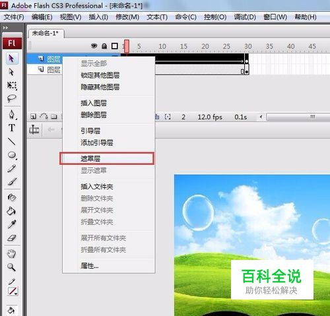330x316 pixels.
Task: Select the Pencil tool
Action: click(12, 168)
